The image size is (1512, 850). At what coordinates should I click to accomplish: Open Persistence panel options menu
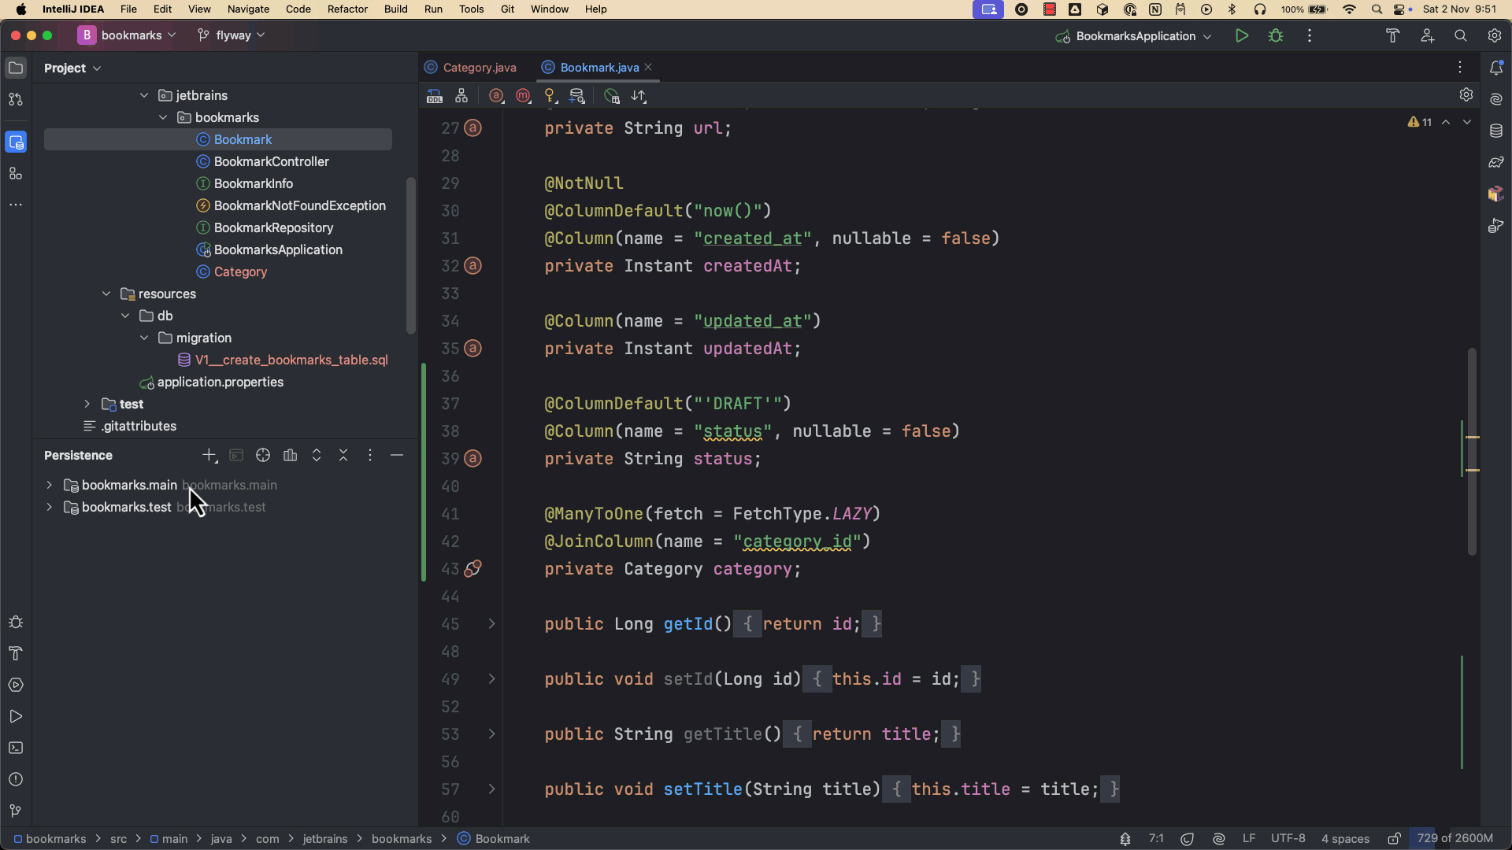tap(370, 455)
